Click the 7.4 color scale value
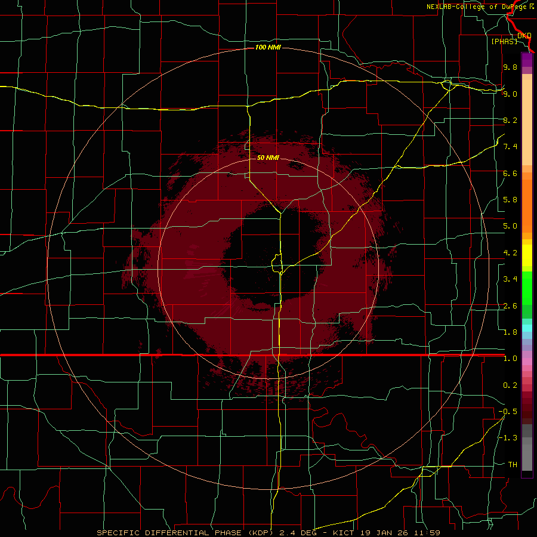Viewport: 537px width, 537px height. tap(510, 147)
